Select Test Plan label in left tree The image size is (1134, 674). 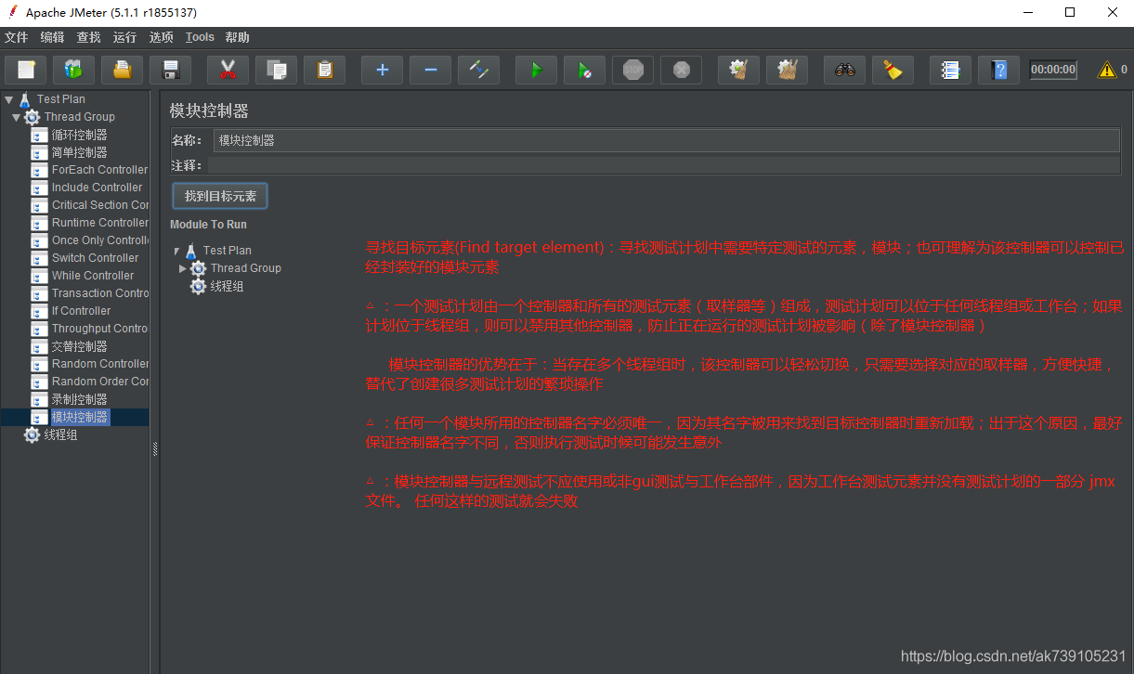click(x=61, y=99)
